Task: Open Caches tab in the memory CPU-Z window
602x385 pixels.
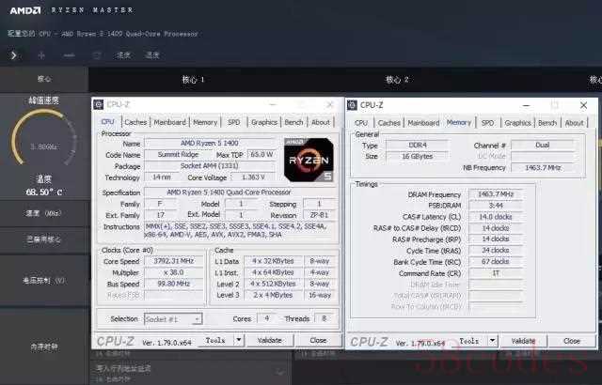Action: [x=388, y=123]
